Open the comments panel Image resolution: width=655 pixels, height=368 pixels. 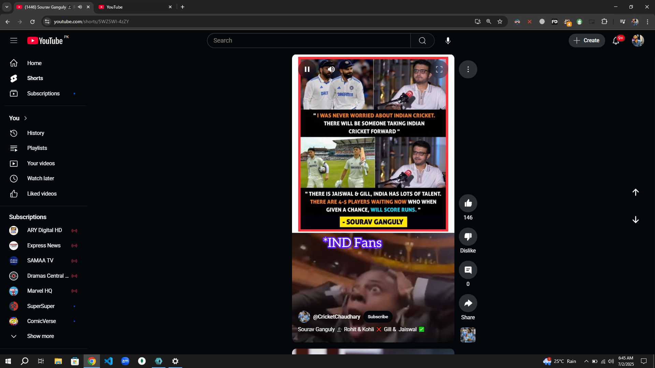468,270
